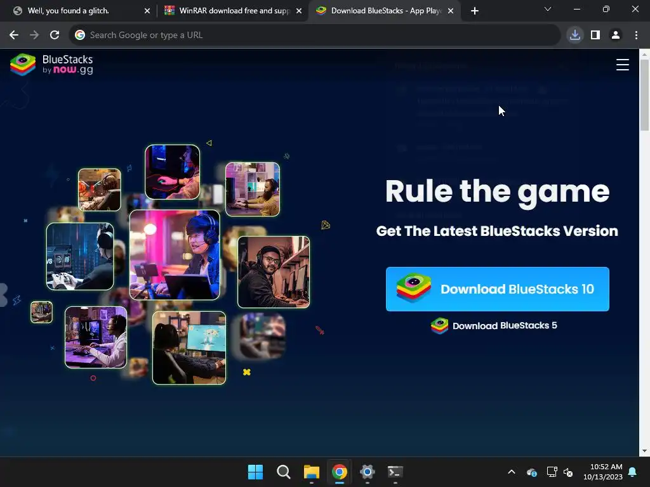Viewport: 650px width, 487px height.
Task: Open Chrome's three-dot menu
Action: point(636,36)
